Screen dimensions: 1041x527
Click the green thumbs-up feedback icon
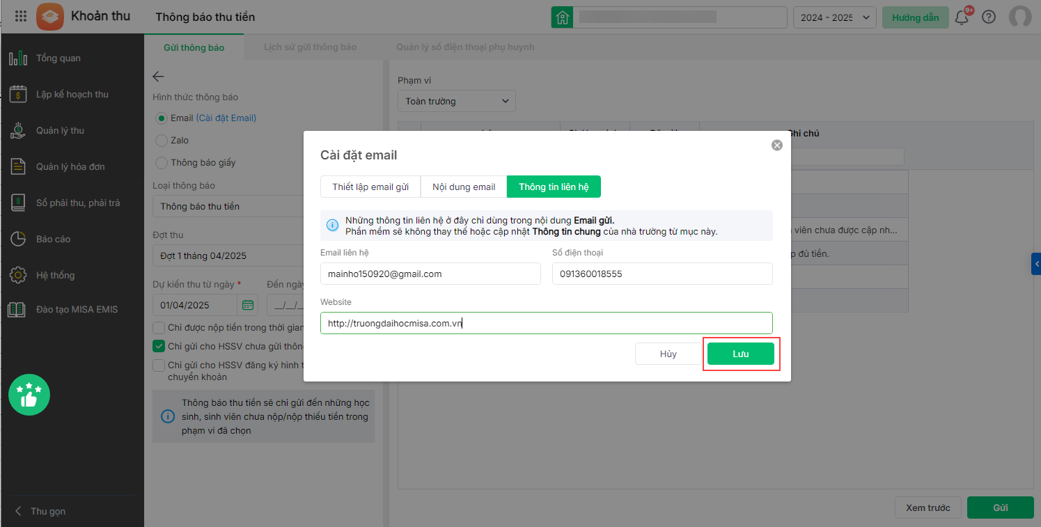click(29, 395)
